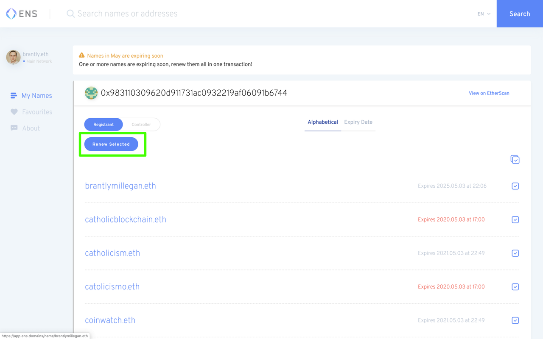Click the Renew Selected button
Image resolution: width=543 pixels, height=339 pixels.
(x=111, y=144)
